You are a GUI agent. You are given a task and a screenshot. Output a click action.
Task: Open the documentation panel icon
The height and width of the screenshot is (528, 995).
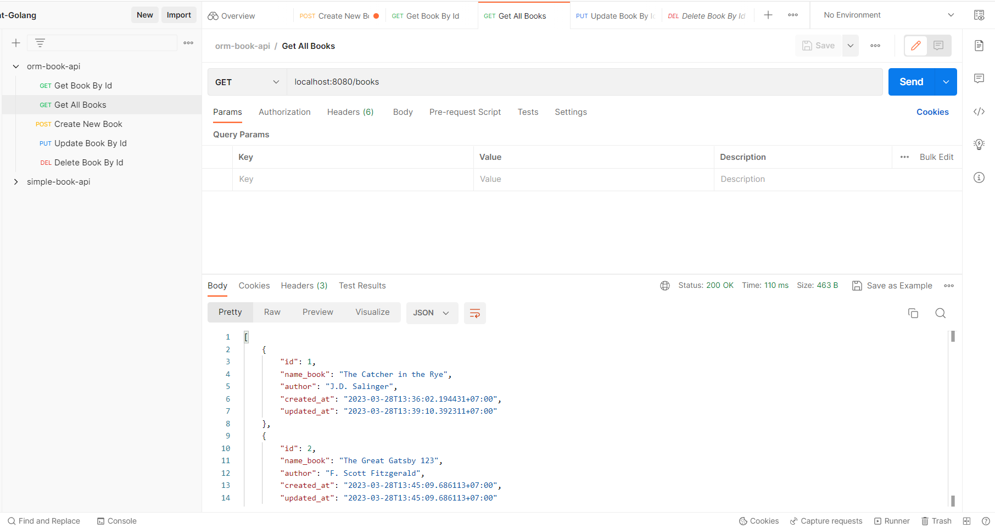(x=979, y=46)
